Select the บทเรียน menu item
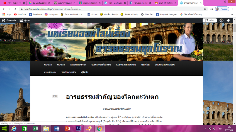This screenshot has width=236, height=132. [145, 65]
